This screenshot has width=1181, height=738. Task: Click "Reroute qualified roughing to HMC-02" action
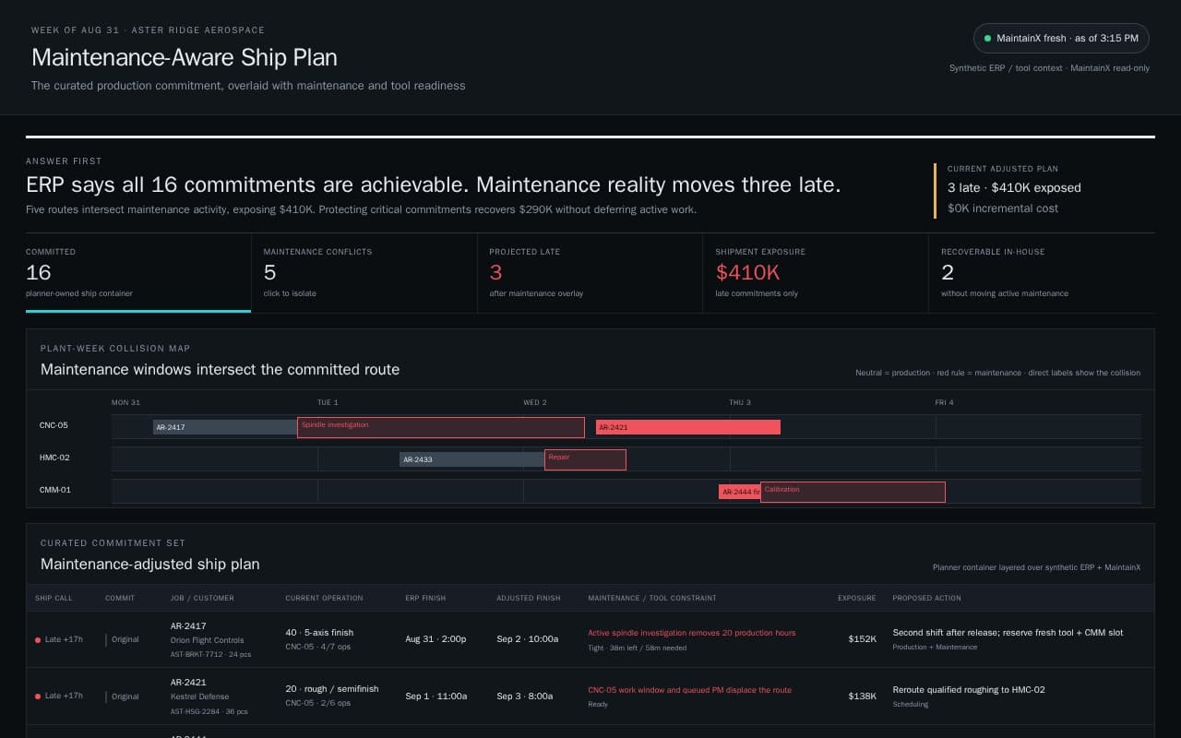tap(969, 689)
